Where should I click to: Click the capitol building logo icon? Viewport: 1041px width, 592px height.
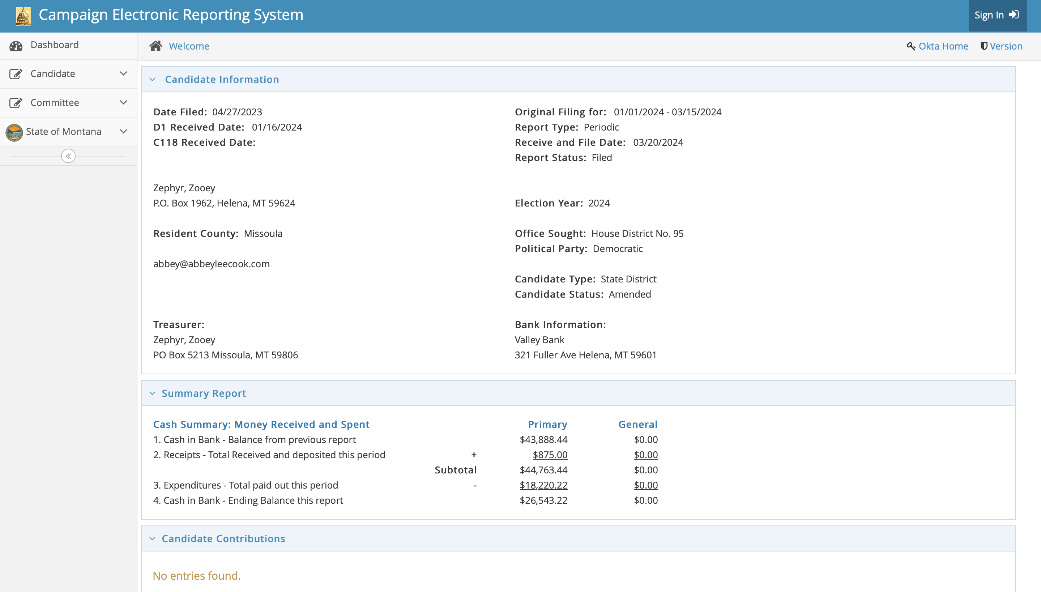23,16
